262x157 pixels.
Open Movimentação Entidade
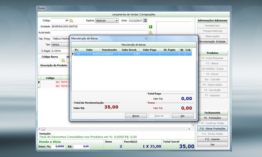212,42
